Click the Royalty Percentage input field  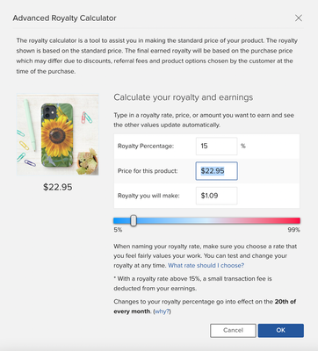pos(216,146)
